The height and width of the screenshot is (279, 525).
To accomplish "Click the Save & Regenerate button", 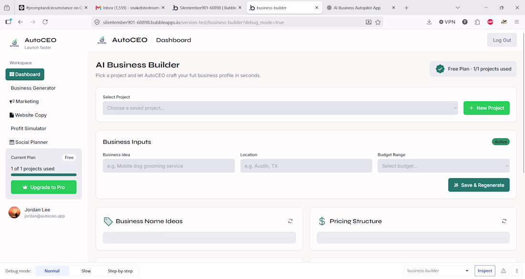I will point(479,185).
